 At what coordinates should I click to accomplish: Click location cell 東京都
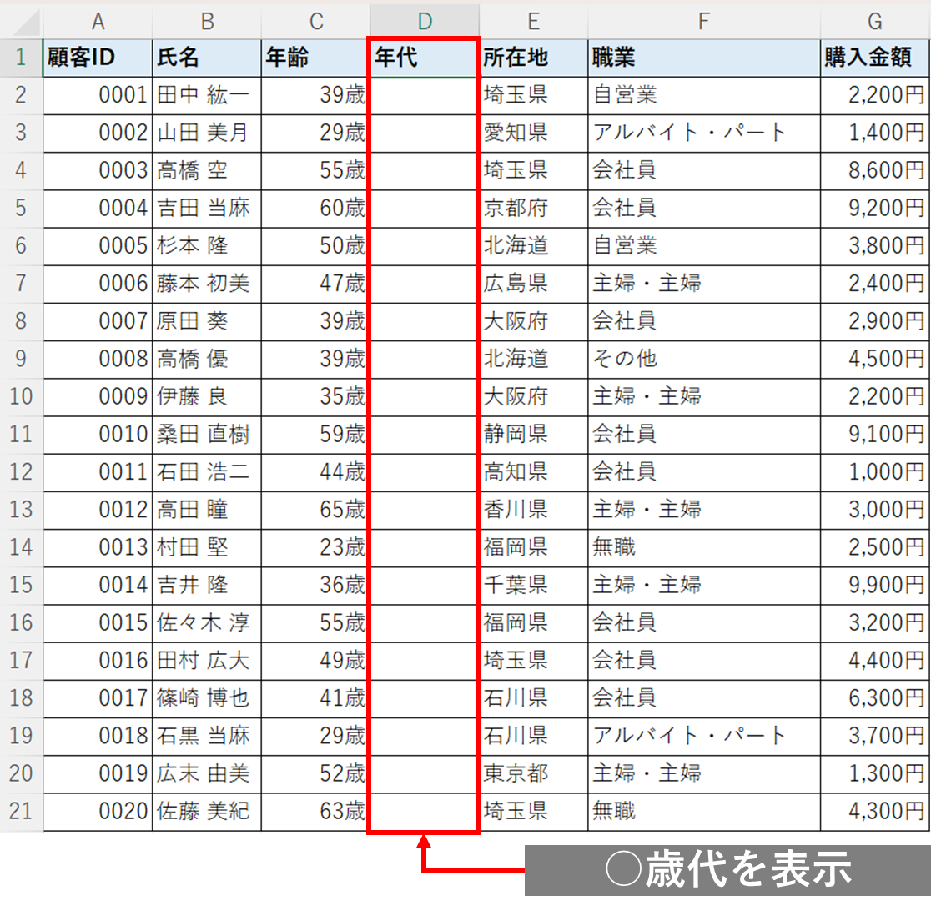click(533, 773)
